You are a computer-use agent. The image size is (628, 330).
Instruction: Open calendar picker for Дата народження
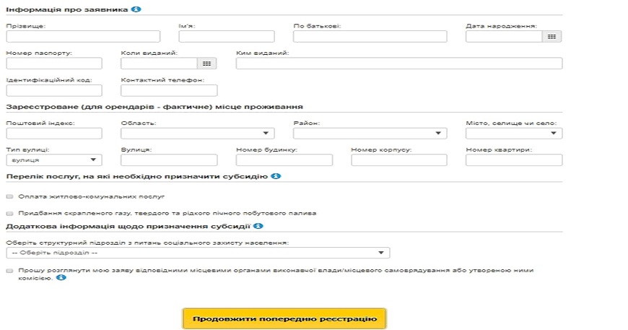[x=552, y=36]
